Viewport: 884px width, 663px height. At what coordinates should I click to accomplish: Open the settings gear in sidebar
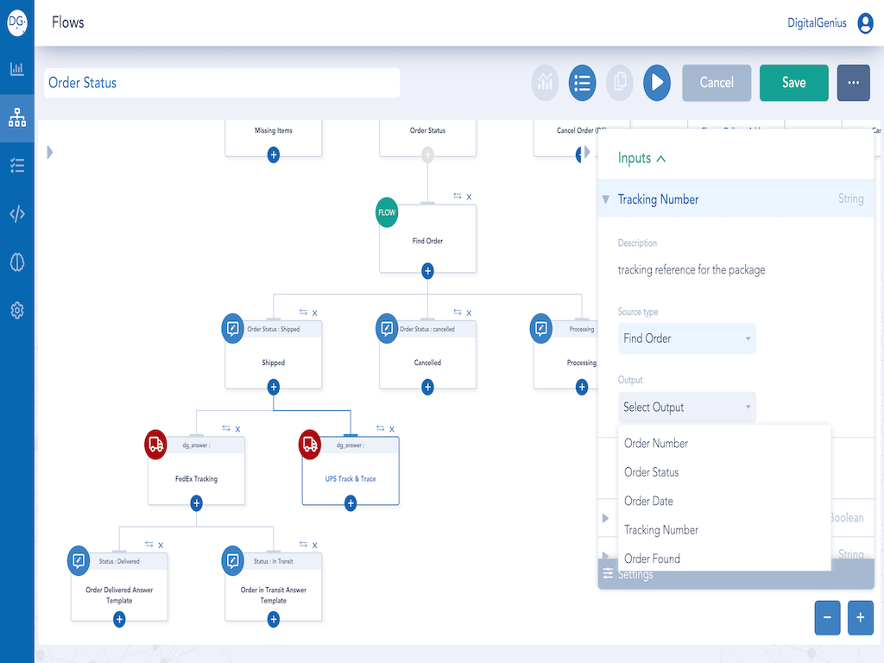[x=17, y=311]
